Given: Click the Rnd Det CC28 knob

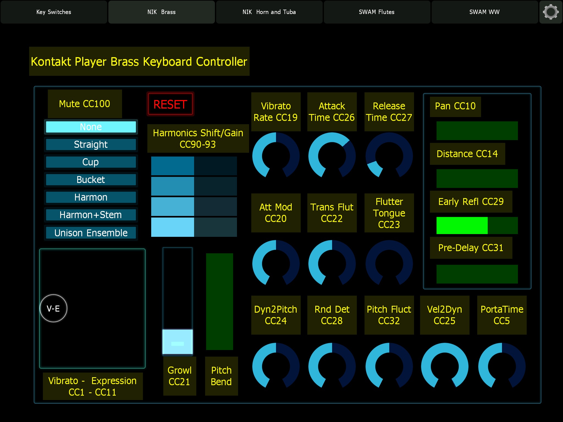Looking at the screenshot, I should point(332,366).
